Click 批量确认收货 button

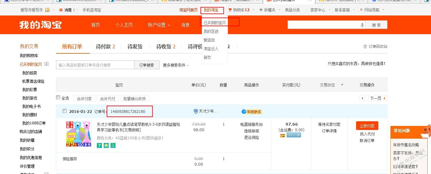coord(135,98)
